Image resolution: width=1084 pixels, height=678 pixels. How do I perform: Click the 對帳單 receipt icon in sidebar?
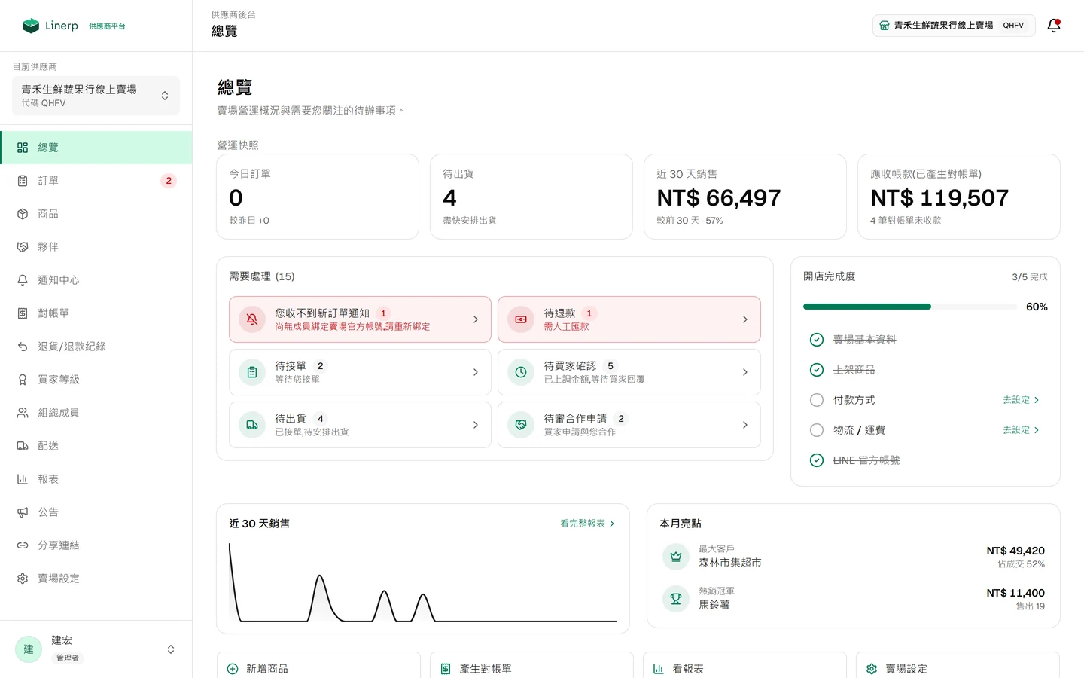23,313
